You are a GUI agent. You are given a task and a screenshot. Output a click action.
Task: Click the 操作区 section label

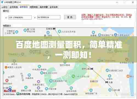pyautogui.click(x=6, y=11)
